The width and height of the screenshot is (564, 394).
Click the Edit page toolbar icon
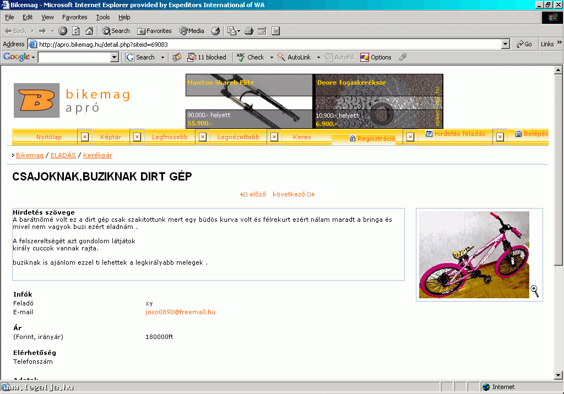(x=262, y=31)
